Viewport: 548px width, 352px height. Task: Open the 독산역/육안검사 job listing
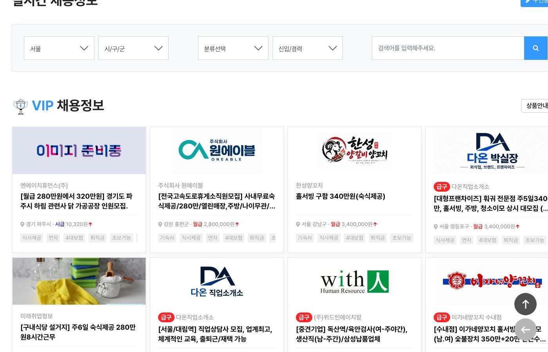point(352,334)
